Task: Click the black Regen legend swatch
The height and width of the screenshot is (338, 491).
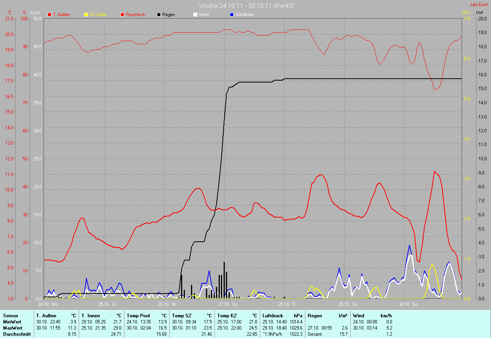Action: pos(159,15)
